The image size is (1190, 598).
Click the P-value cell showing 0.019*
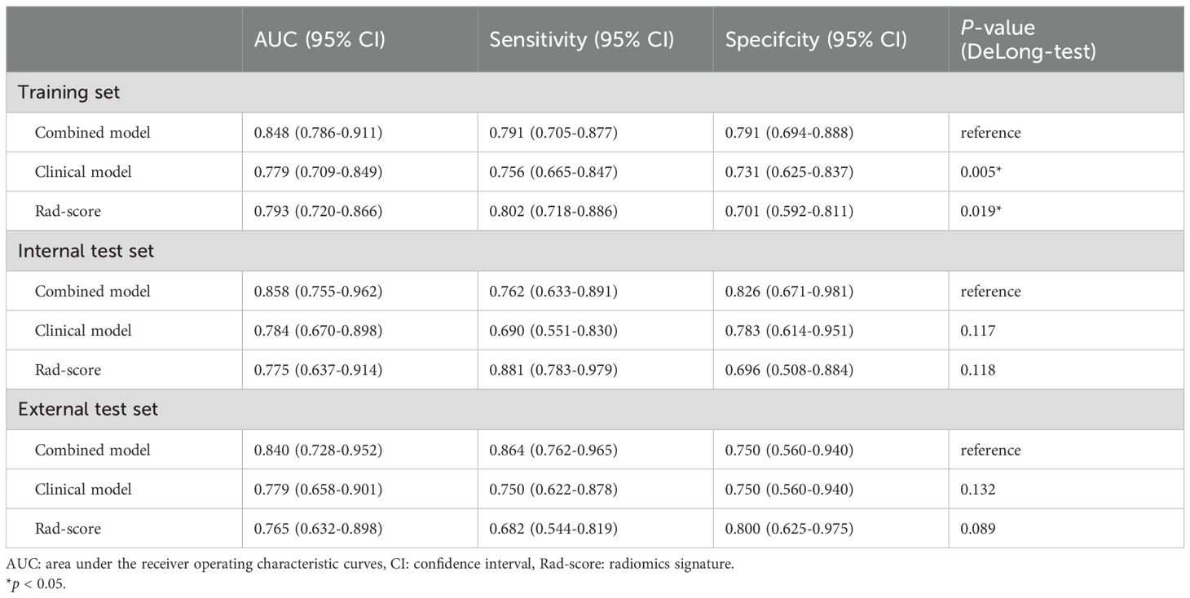tap(982, 211)
